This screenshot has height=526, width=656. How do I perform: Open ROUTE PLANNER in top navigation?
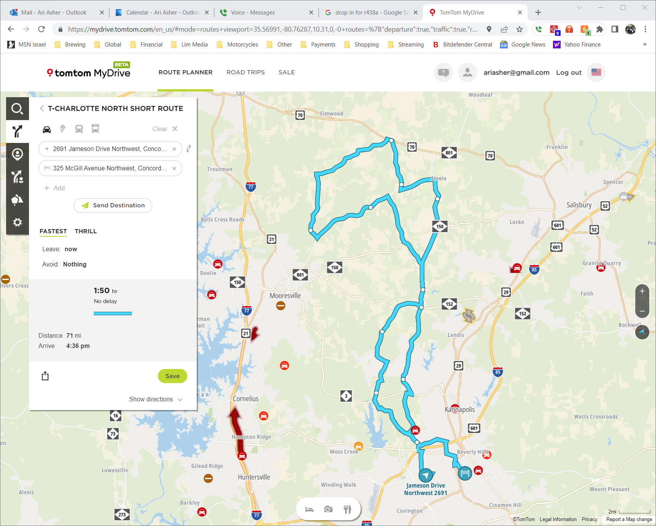pos(185,72)
